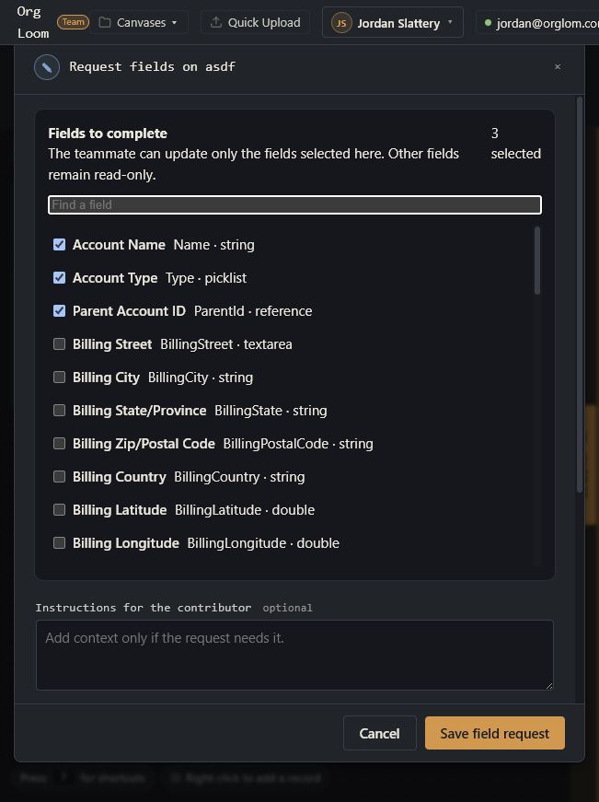Click the pencil icon beside Request fields
599x802 pixels.
pyautogui.click(x=47, y=67)
